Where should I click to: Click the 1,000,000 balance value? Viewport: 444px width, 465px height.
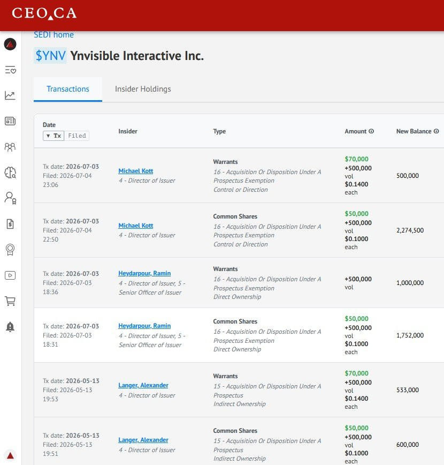click(x=410, y=283)
